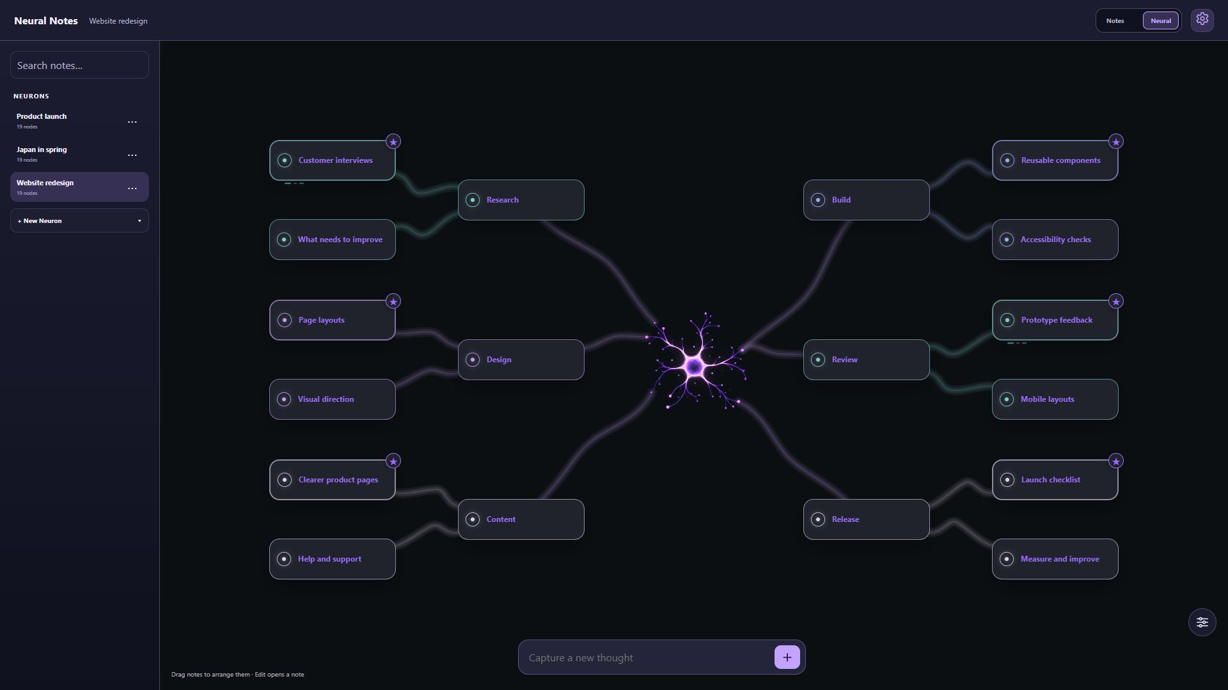The height and width of the screenshot is (690, 1228).
Task: Click the star badge on Launch checklist
Action: pos(1116,461)
